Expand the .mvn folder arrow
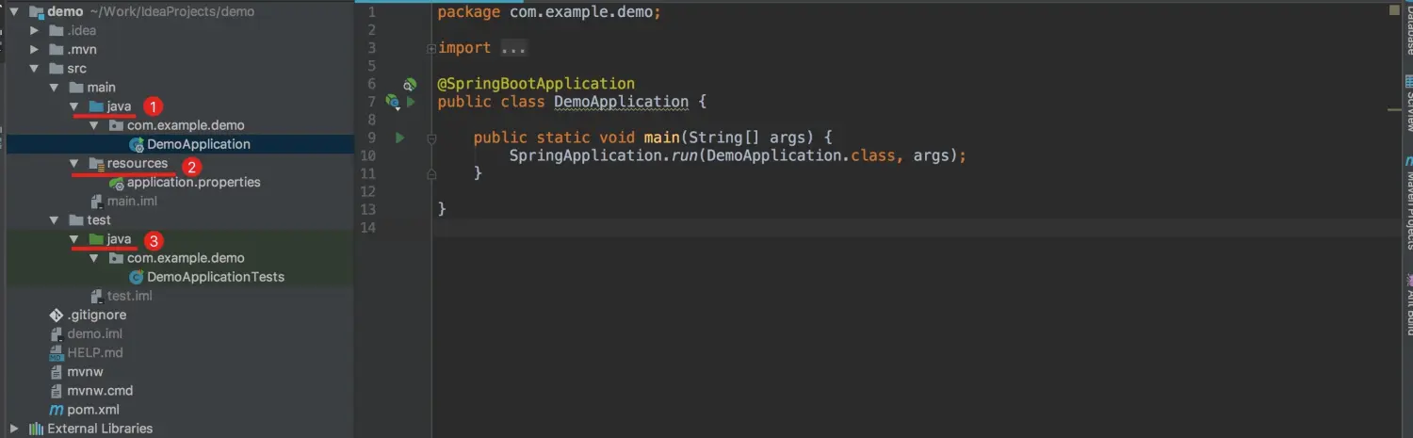Image resolution: width=1413 pixels, height=438 pixels. [x=35, y=49]
